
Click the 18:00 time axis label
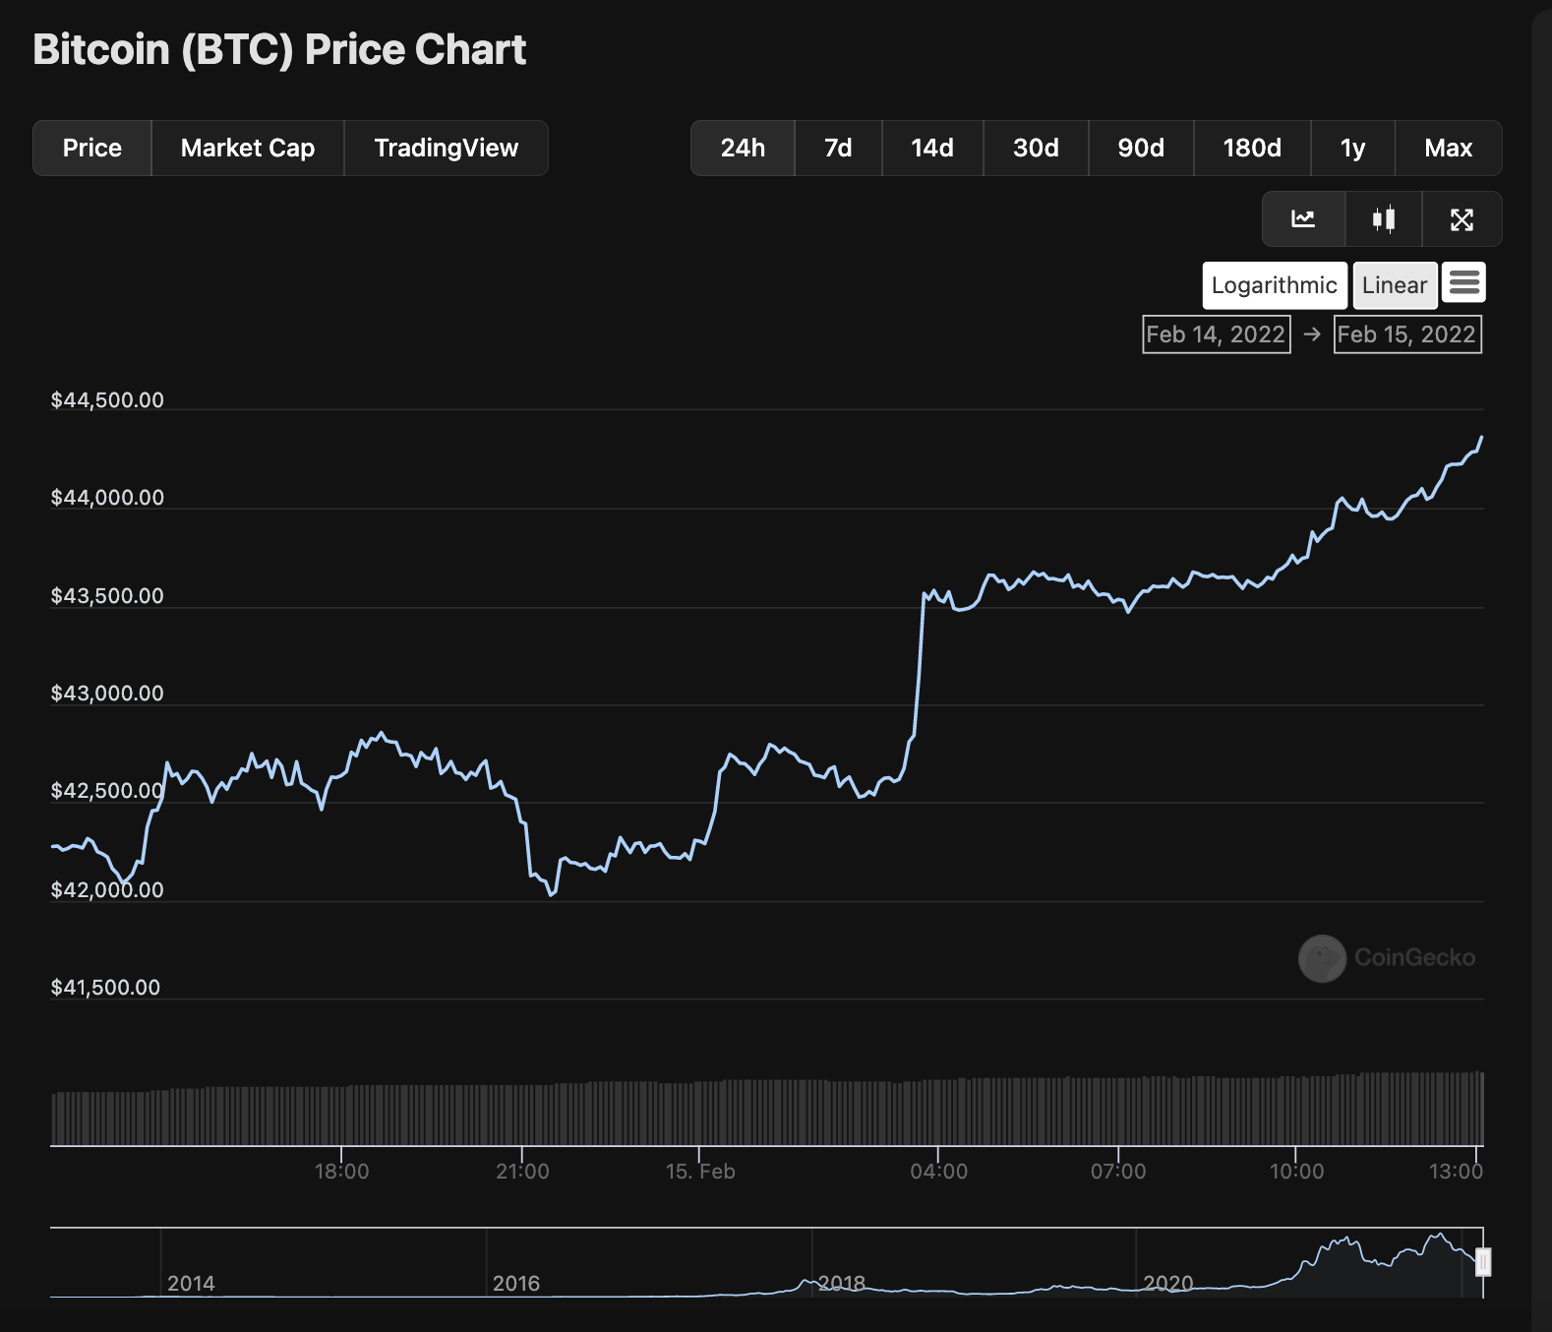pos(341,1171)
